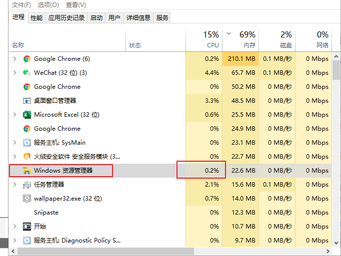This screenshot has width=341, height=256.
Task: Click the 开始 process icon
Action: [x=26, y=227]
